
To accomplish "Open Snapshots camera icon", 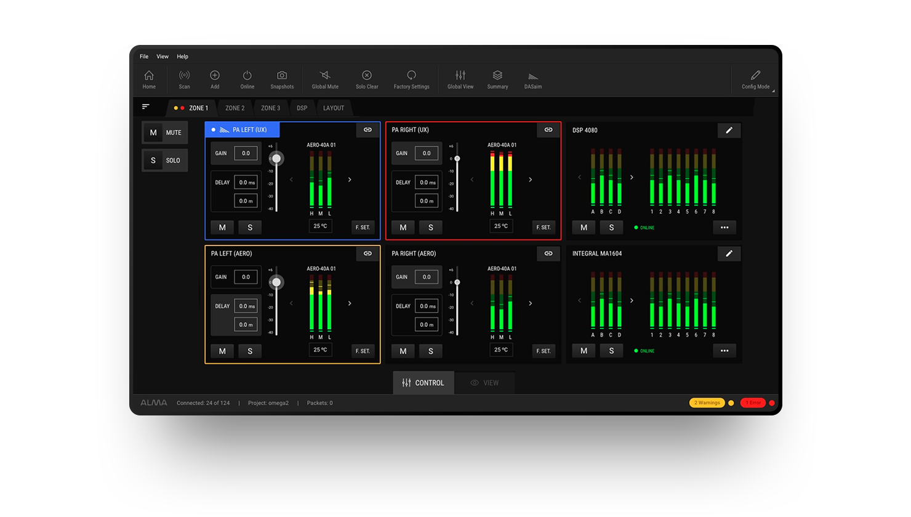I will coord(282,76).
